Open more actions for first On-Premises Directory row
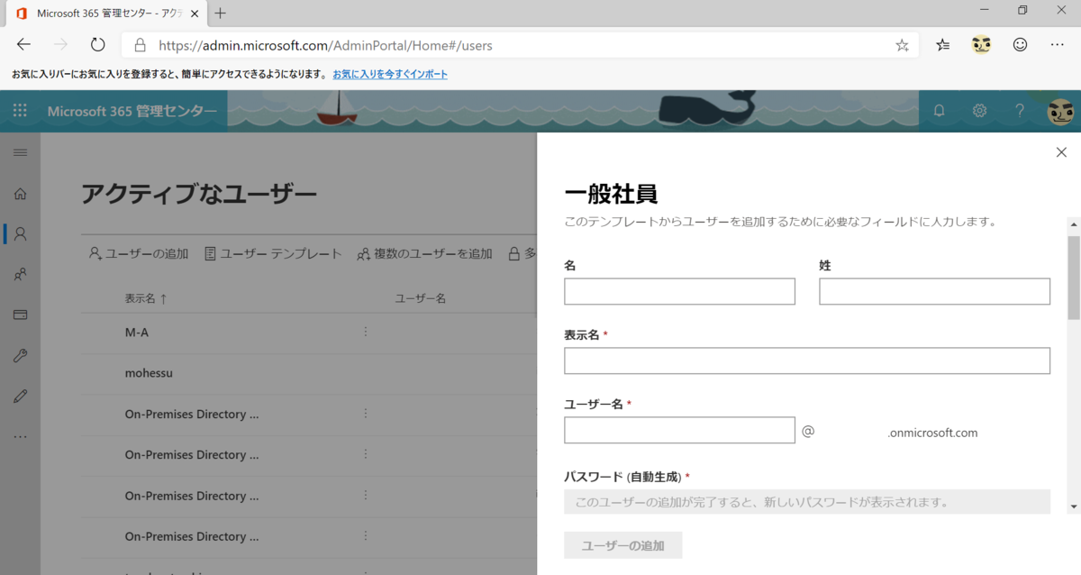The image size is (1081, 575). point(366,414)
